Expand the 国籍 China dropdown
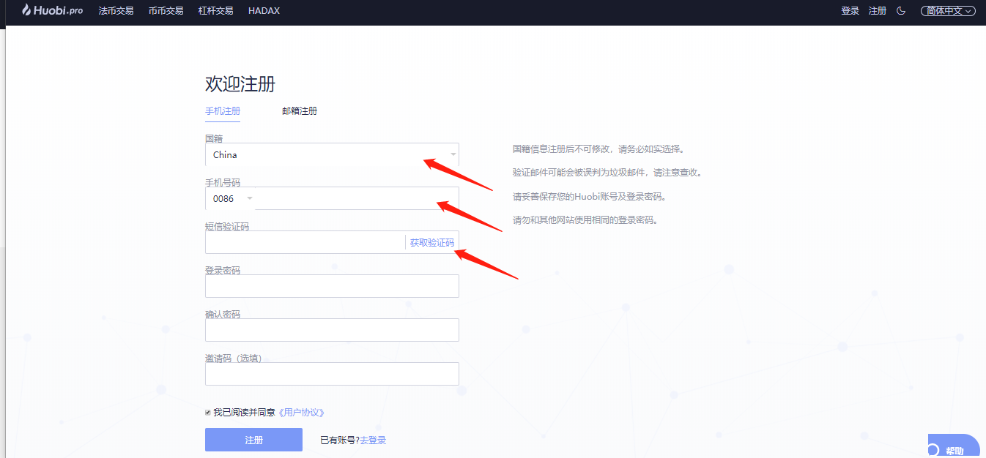The image size is (986, 458). pyautogui.click(x=332, y=155)
